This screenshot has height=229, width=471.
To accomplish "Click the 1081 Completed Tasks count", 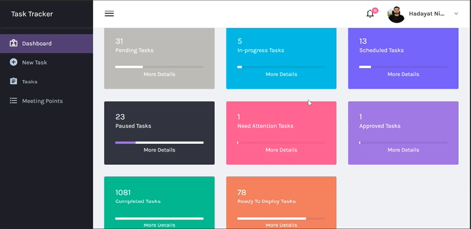I will tap(123, 193).
